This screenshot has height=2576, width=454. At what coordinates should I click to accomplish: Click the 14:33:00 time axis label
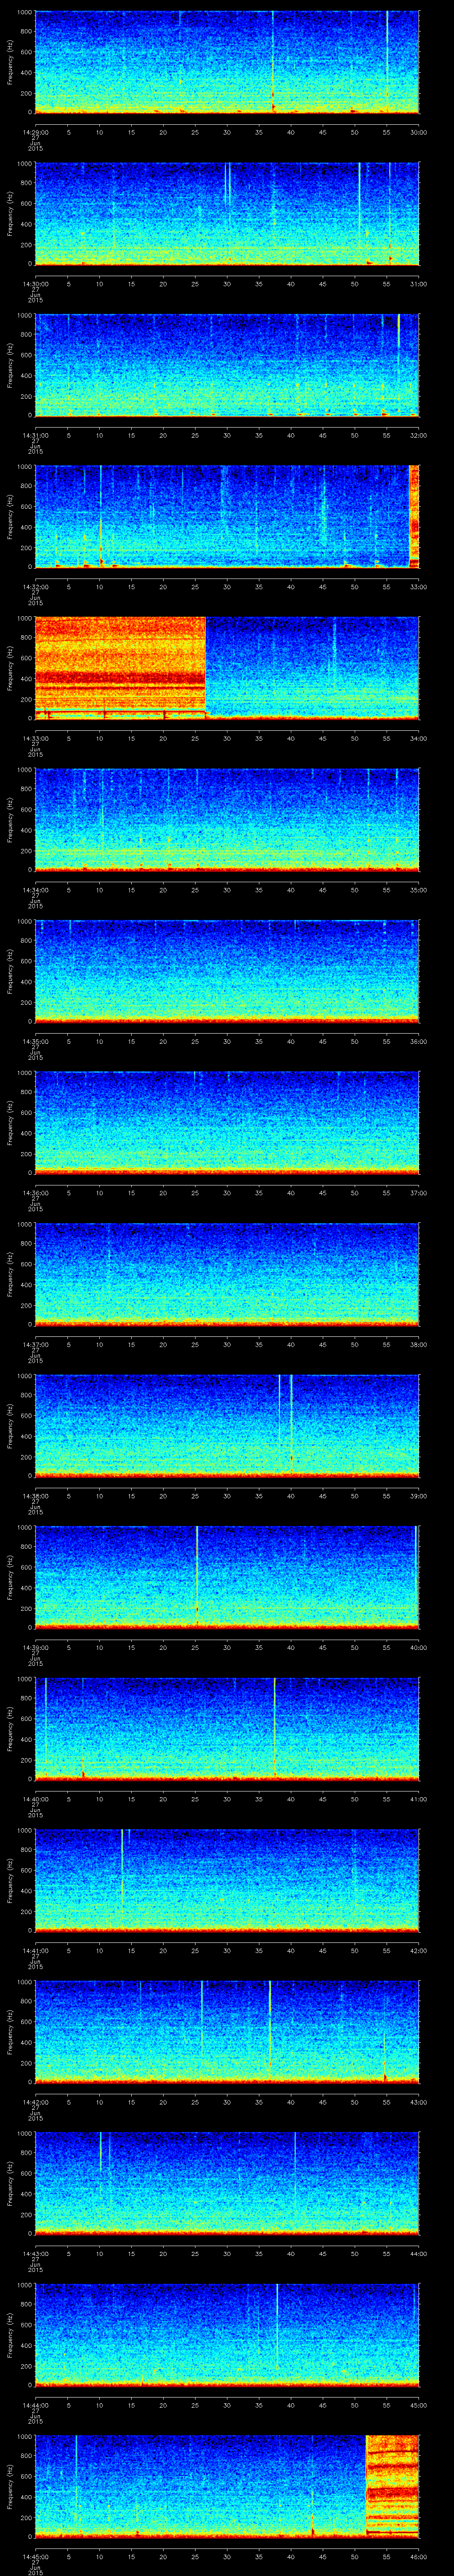point(35,738)
